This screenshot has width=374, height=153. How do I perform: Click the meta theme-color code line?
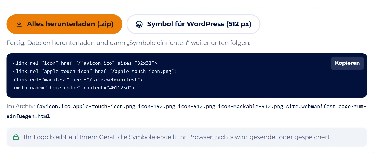point(74,88)
